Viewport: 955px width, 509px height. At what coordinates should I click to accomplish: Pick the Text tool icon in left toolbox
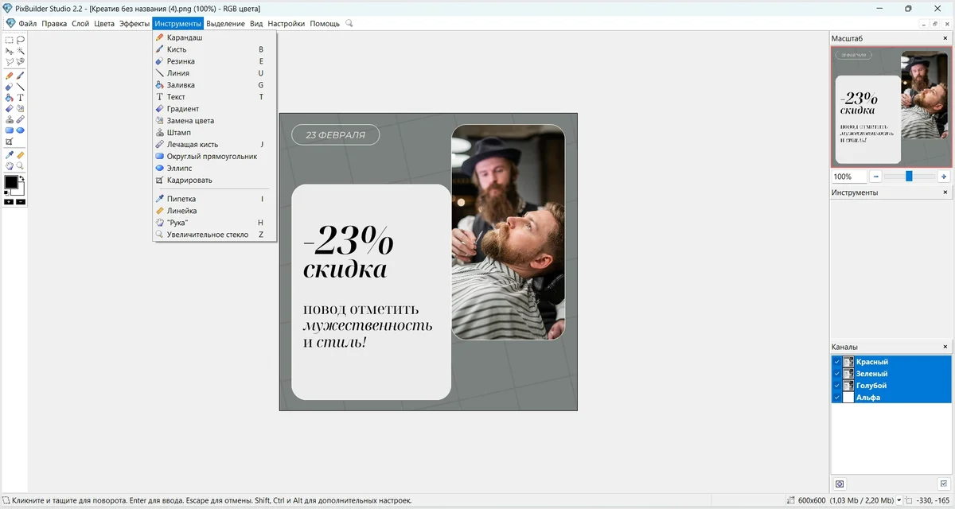pyautogui.click(x=21, y=97)
